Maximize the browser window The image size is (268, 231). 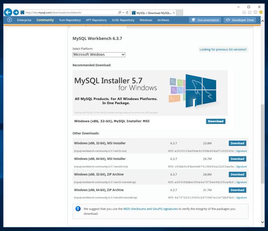[x=249, y=7]
